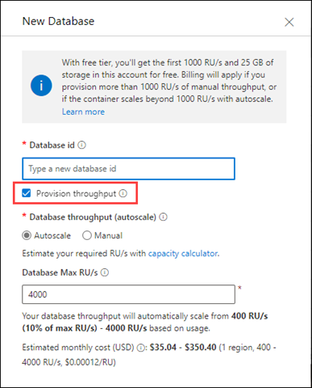Click the Autoscale option label
This screenshot has width=312, height=388.
point(52,235)
